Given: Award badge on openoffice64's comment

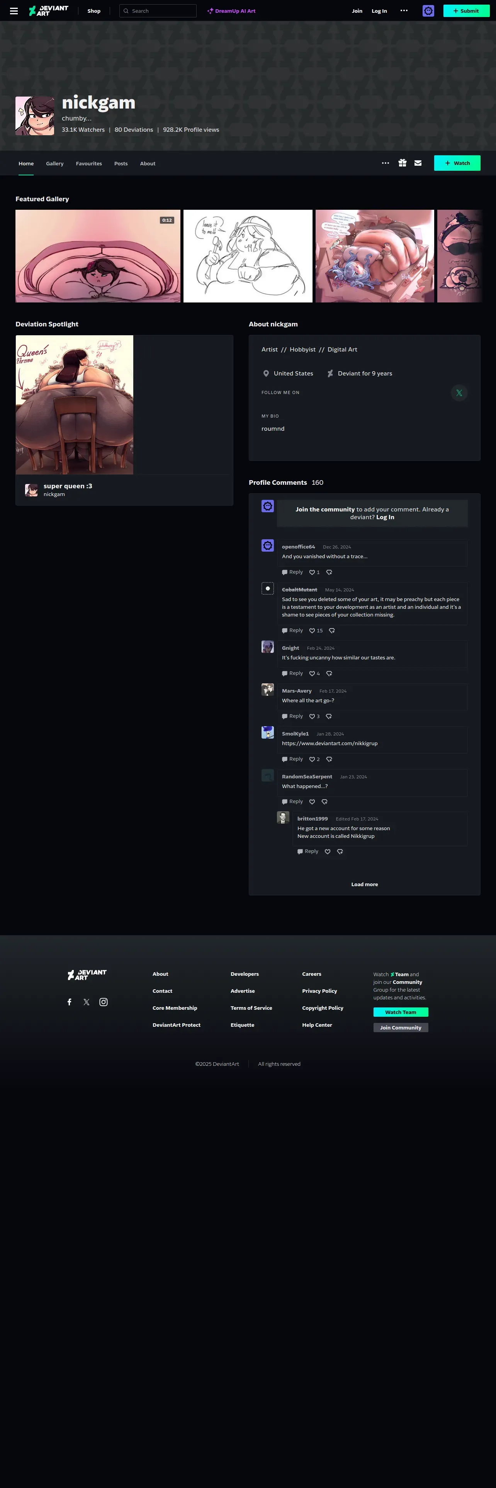Looking at the screenshot, I should click(329, 572).
